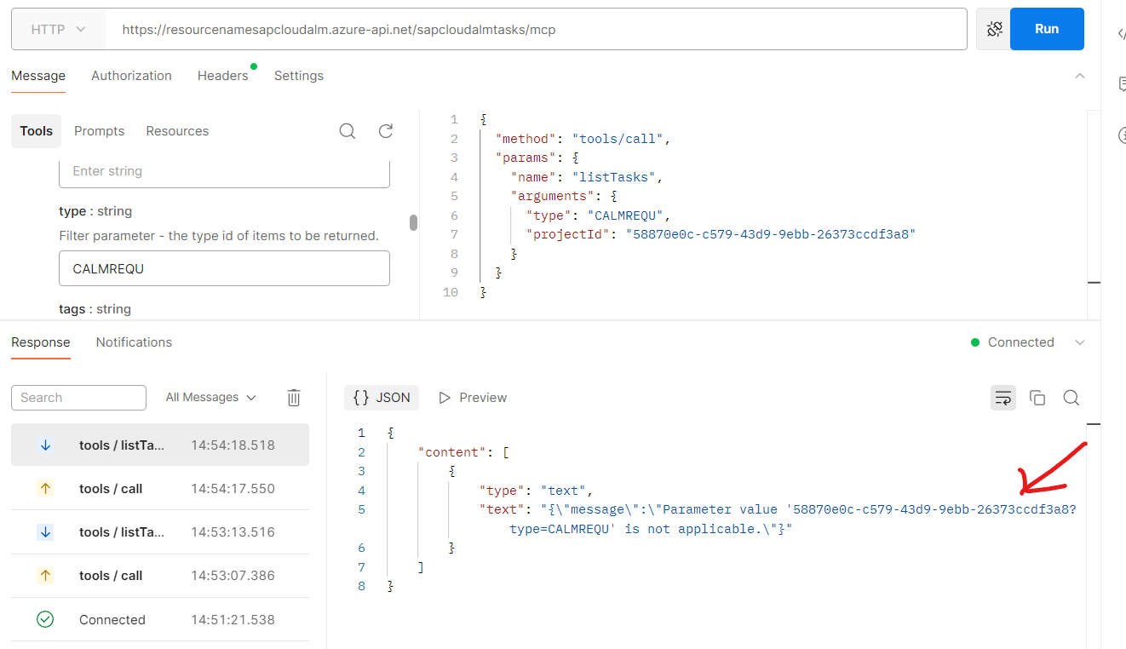Collapse the request panel with the chevron
The image size is (1126, 649).
click(1080, 75)
